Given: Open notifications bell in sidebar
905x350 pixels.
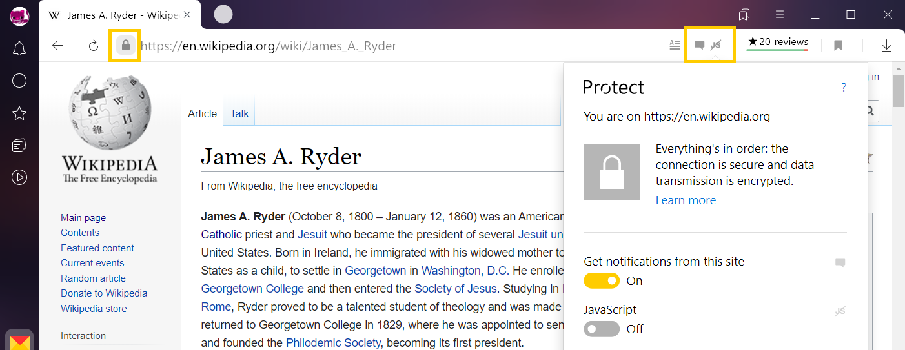Looking at the screenshot, I should point(19,48).
